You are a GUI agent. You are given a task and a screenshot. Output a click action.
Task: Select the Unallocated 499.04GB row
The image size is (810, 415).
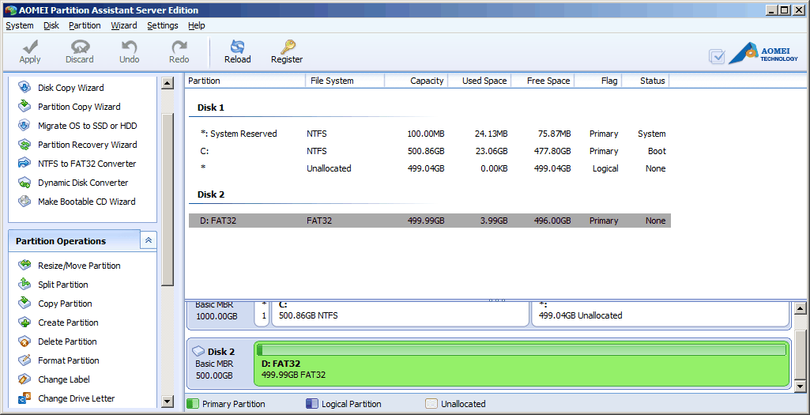click(430, 168)
